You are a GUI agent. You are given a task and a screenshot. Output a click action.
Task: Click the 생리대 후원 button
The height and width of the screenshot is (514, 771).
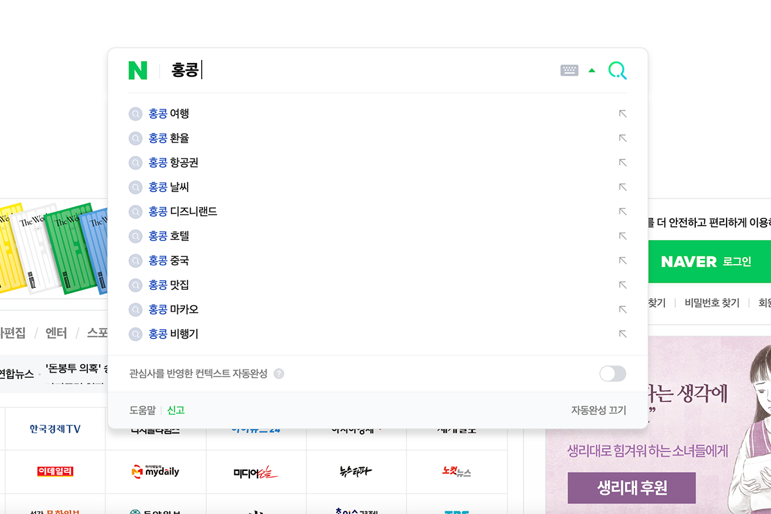pos(631,488)
